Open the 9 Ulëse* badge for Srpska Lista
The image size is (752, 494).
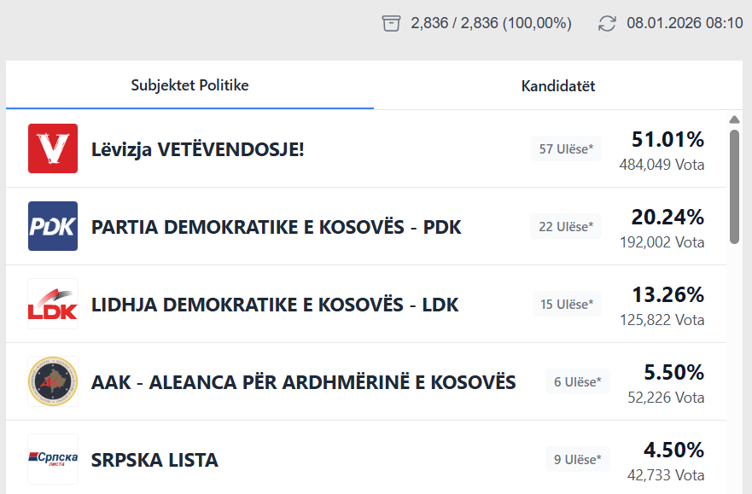[577, 459]
